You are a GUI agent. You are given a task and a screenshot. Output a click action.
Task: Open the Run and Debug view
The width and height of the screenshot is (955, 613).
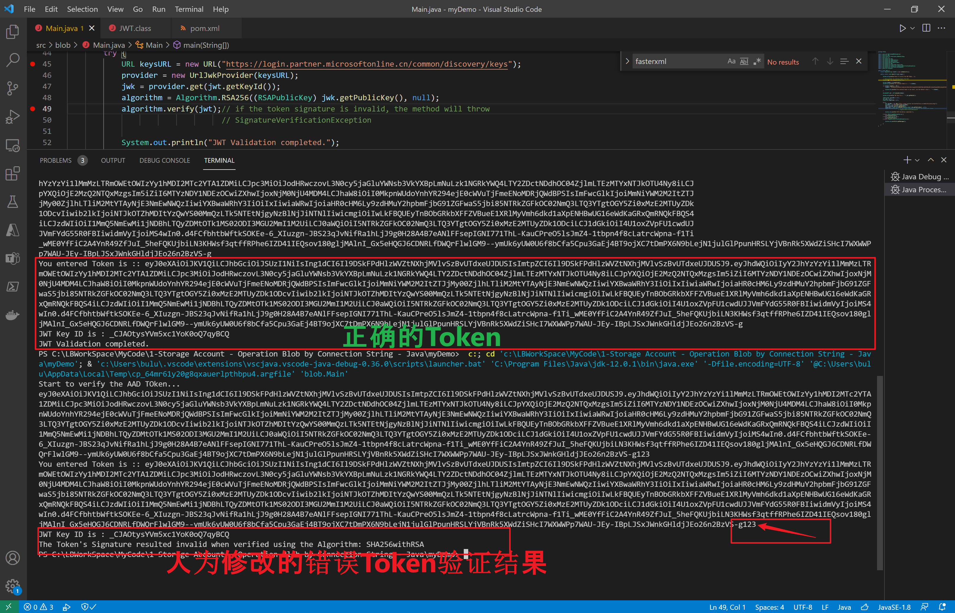13,117
